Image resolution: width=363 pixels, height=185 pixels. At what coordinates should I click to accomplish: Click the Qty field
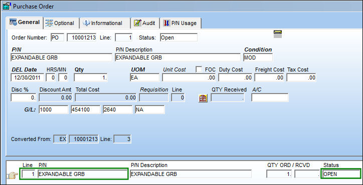coord(91,77)
